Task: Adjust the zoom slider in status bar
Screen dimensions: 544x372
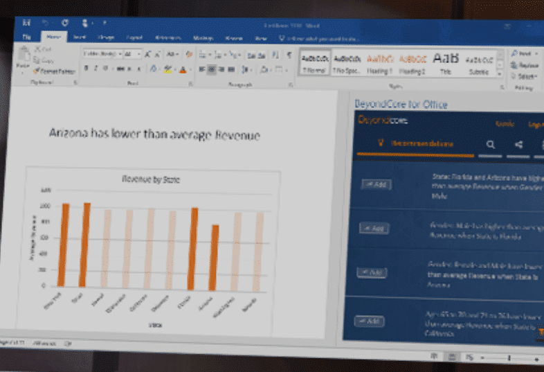Action: (x=509, y=358)
